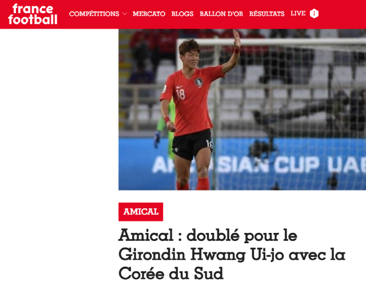This screenshot has height=289, width=366.
Task: Expand the Compétitions chevron arrow
Action: coord(125,14)
